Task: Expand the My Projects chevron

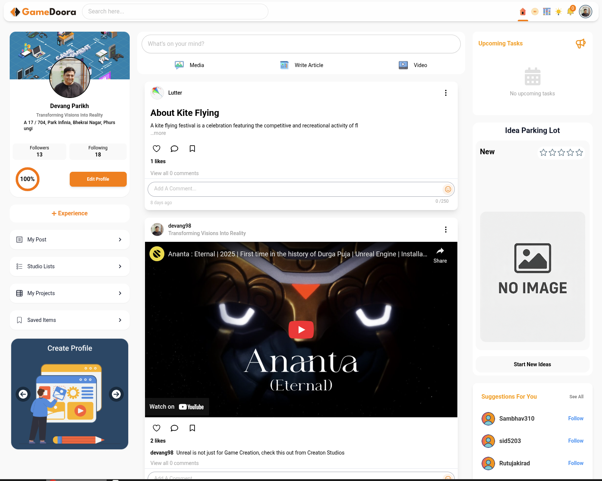Action: tap(120, 293)
